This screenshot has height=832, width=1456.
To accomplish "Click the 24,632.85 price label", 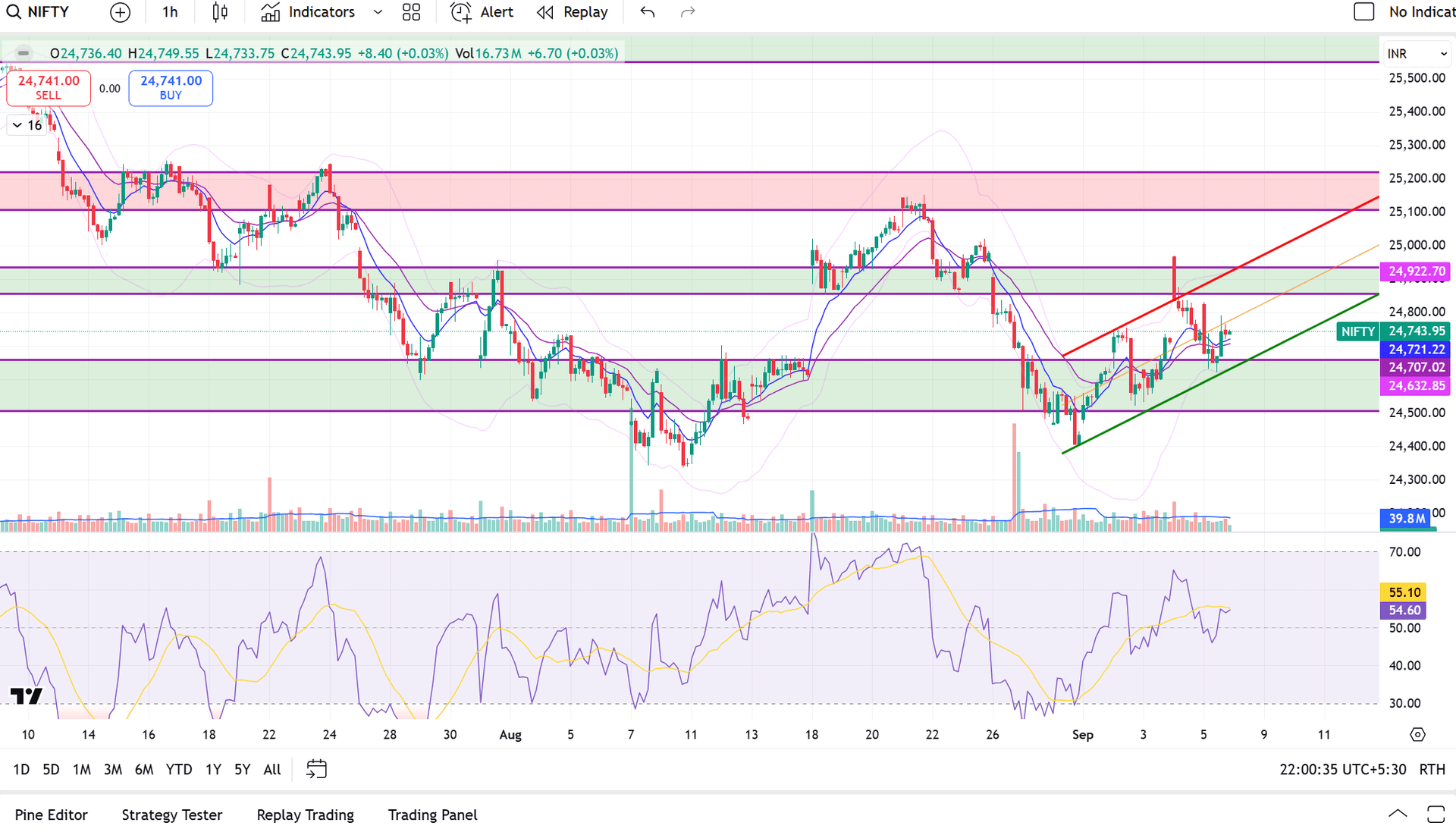I will coord(1417,386).
